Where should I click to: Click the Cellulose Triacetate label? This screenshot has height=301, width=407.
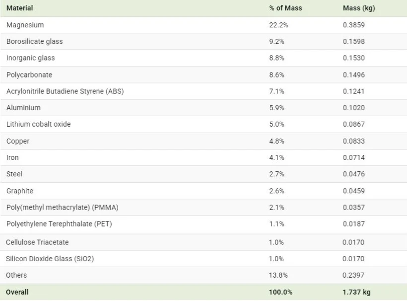[x=37, y=242]
